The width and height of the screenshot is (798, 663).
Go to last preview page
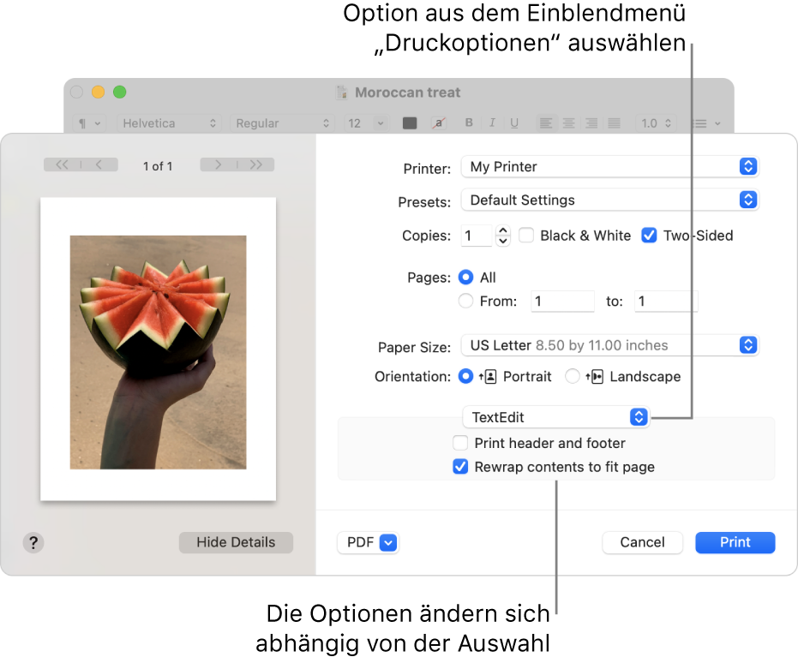pyautogui.click(x=256, y=164)
